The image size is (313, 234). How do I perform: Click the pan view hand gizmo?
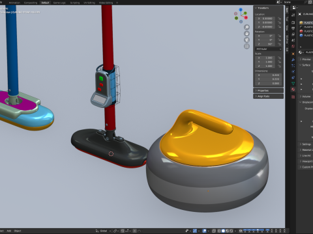pos(246,34)
